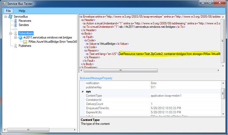
Task: Click the XML pane scroll down arrow
Action: tap(223, 66)
